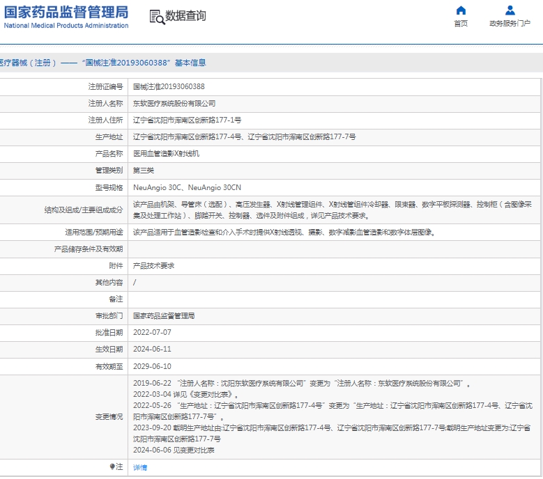Click the 变更情况 label
The height and width of the screenshot is (479, 543).
109,417
